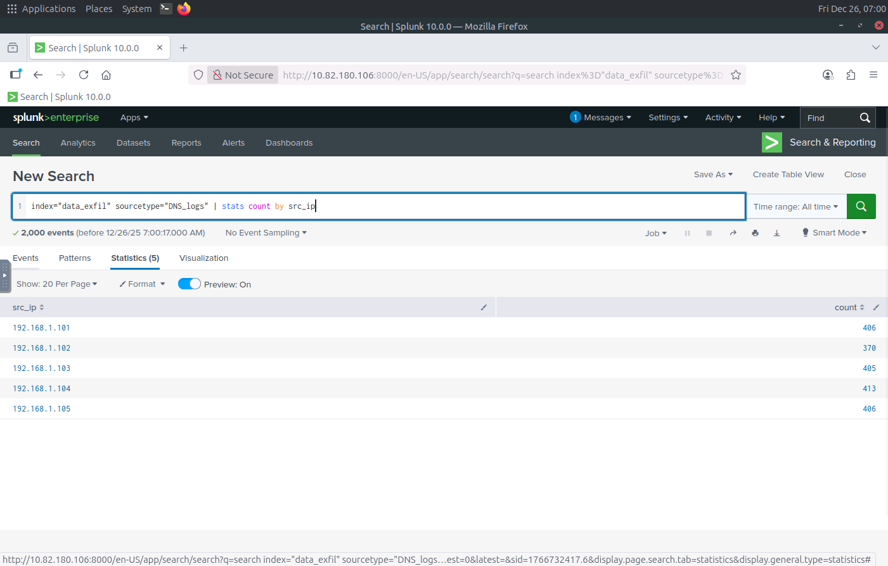
Task: Click the Find input field
Action: tap(830, 118)
